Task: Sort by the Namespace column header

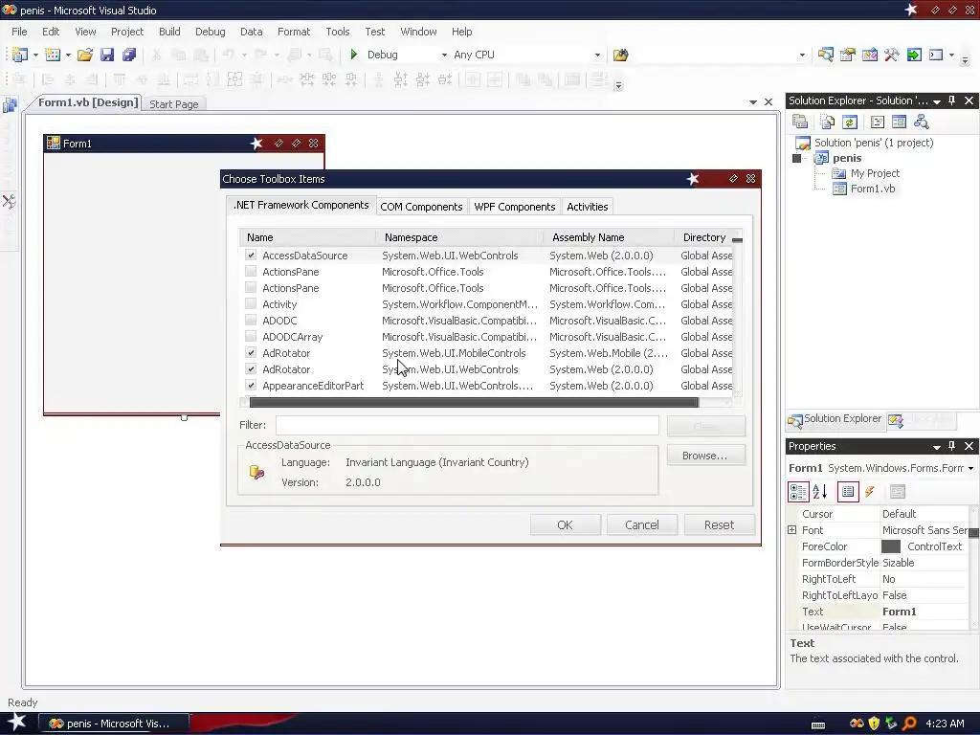Action: 460,237
